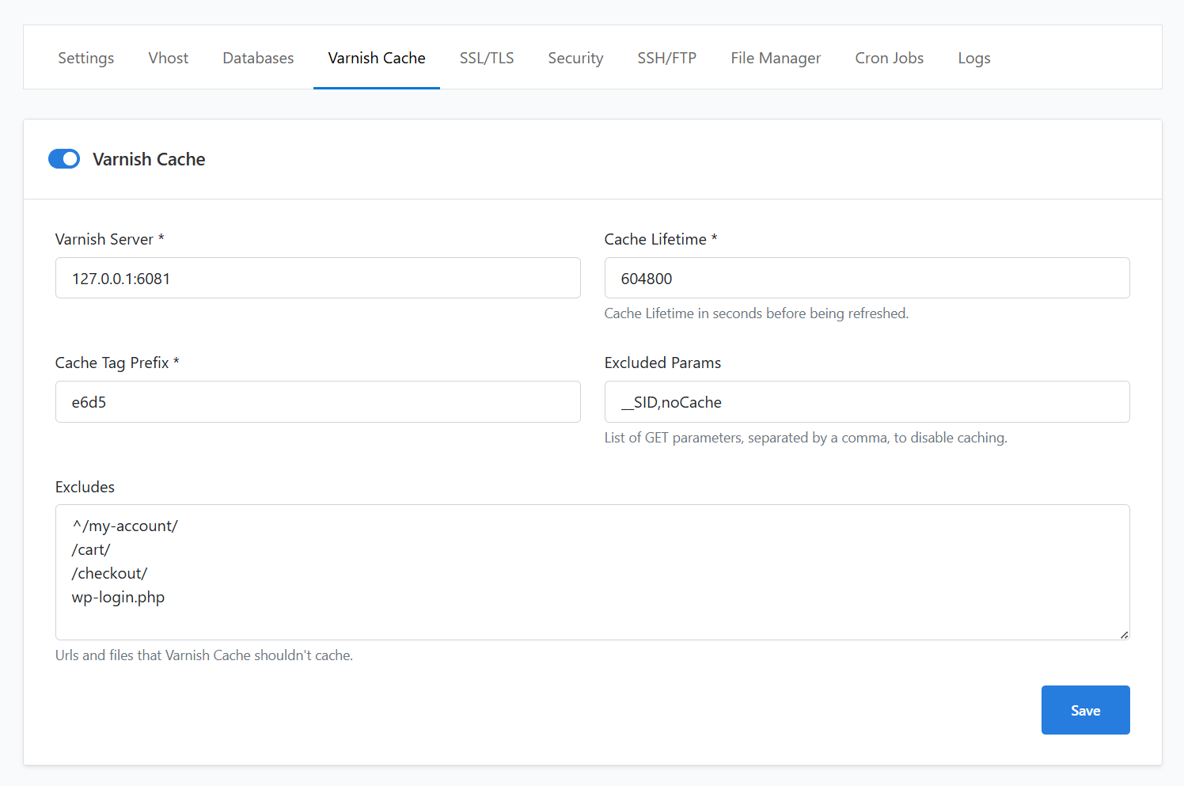Navigate to the File Manager tab

click(x=775, y=58)
